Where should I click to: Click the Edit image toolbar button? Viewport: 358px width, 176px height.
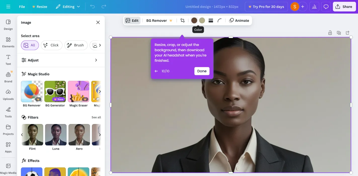tap(132, 21)
